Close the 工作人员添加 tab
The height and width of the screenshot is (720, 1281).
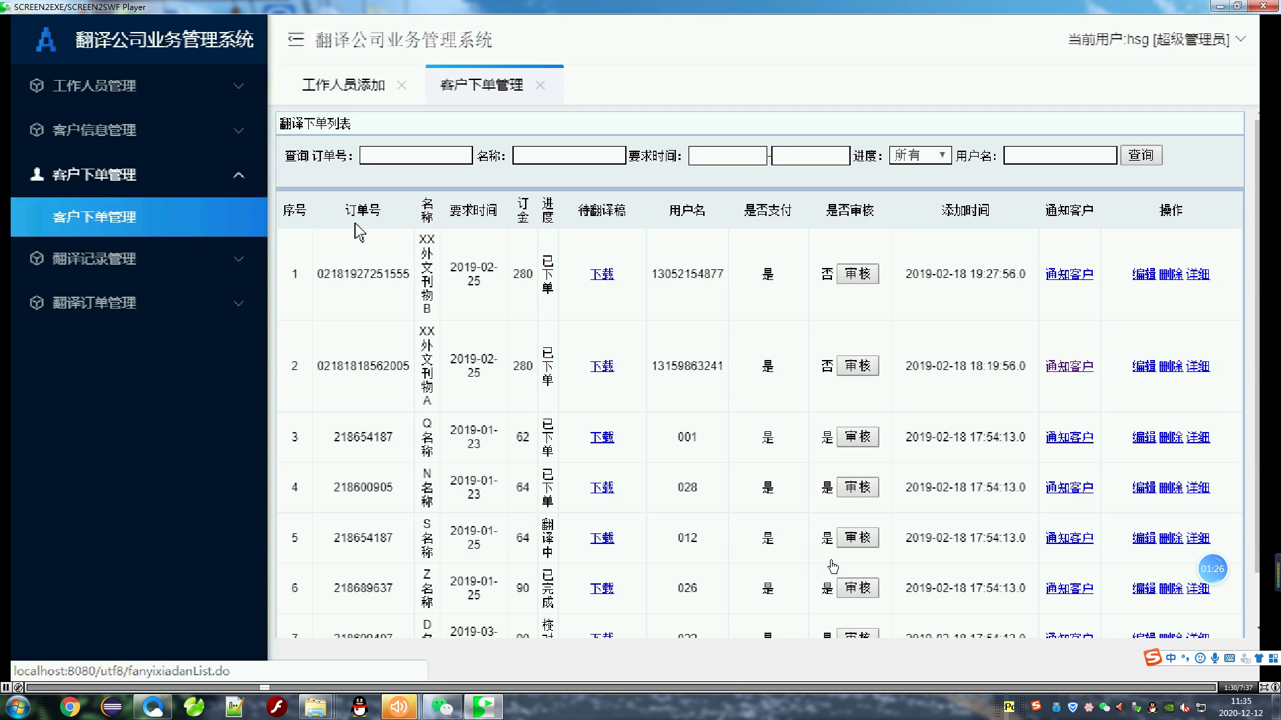pyautogui.click(x=402, y=85)
